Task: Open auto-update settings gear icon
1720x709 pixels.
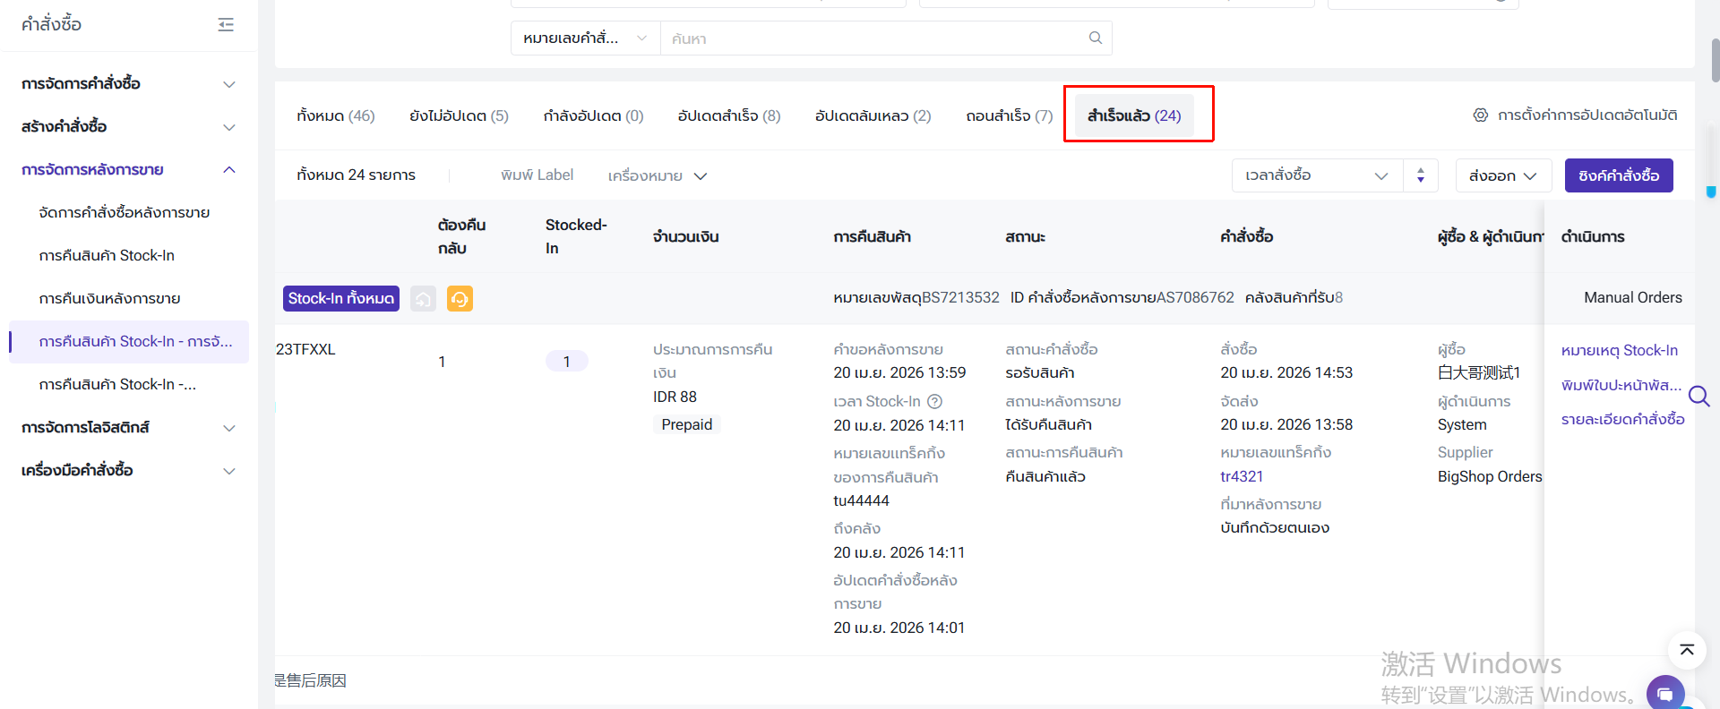Action: (1480, 115)
